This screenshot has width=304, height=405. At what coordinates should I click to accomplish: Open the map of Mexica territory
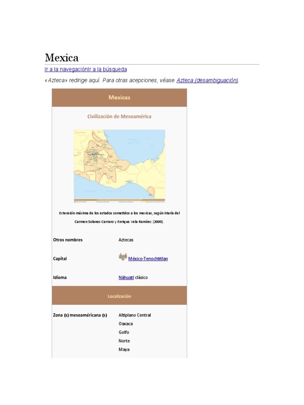coord(120,166)
